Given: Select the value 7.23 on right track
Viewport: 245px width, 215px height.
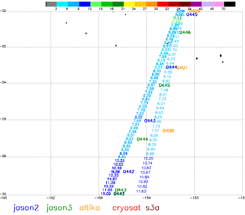Looking at the screenshot, I should [x=162, y=99].
